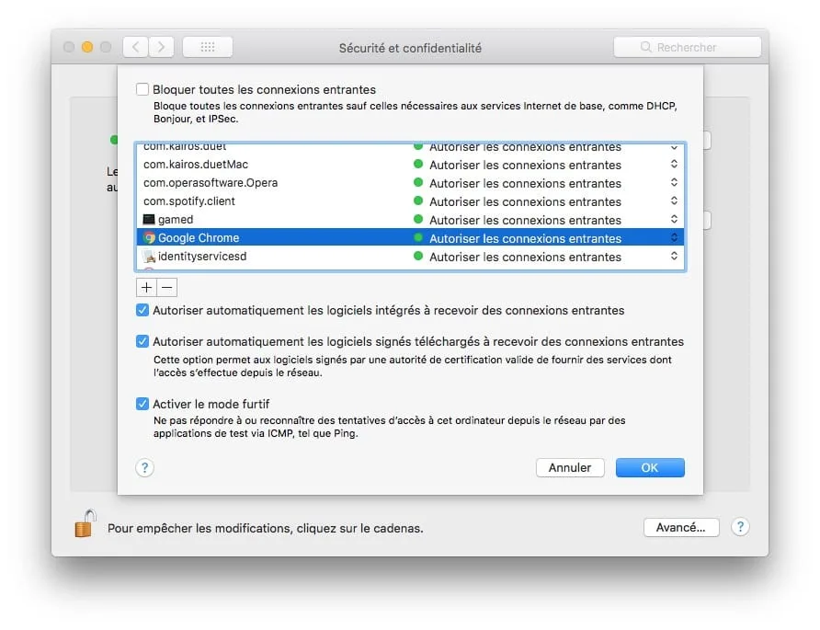The image size is (820, 630).
Task: Select the gamed row
Action: pyautogui.click(x=410, y=219)
